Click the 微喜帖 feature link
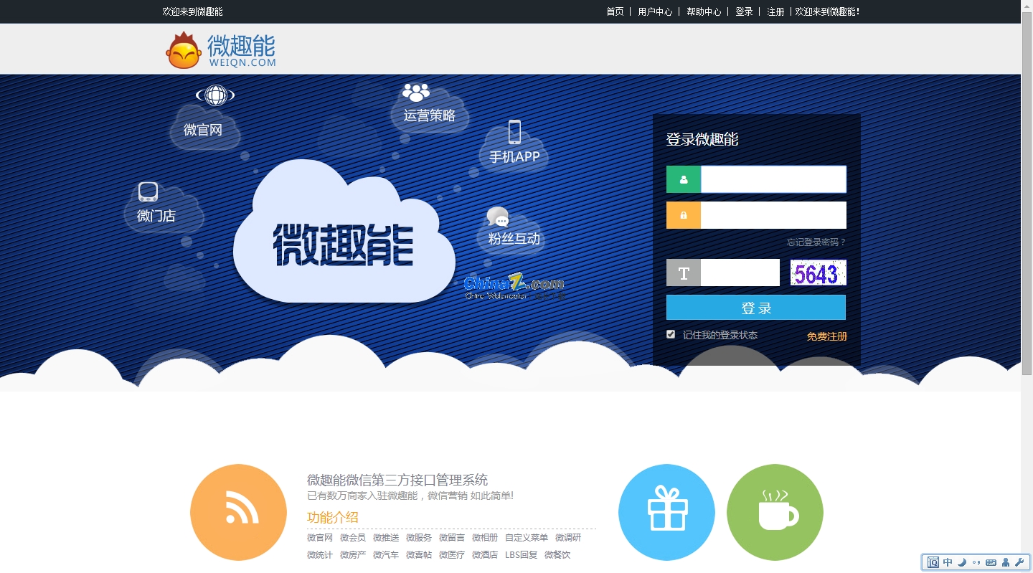The image size is (1033, 573). click(x=419, y=555)
